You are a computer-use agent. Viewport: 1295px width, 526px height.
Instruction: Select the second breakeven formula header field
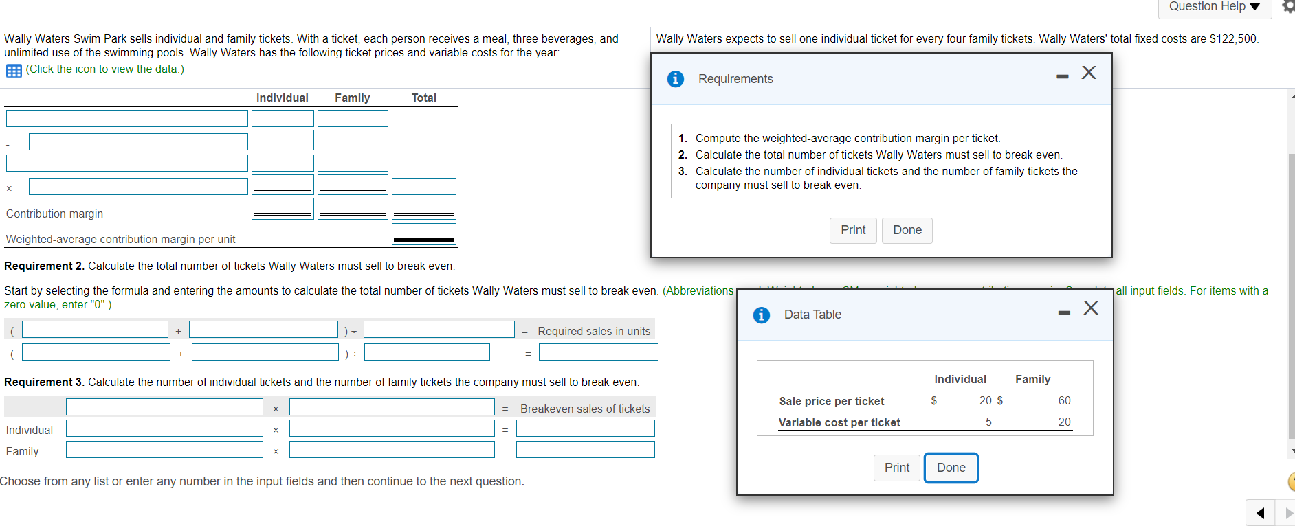coord(392,407)
